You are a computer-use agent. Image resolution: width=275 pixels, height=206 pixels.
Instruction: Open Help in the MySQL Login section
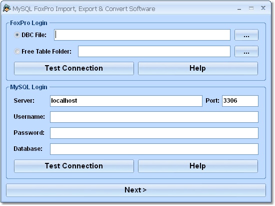(198, 166)
